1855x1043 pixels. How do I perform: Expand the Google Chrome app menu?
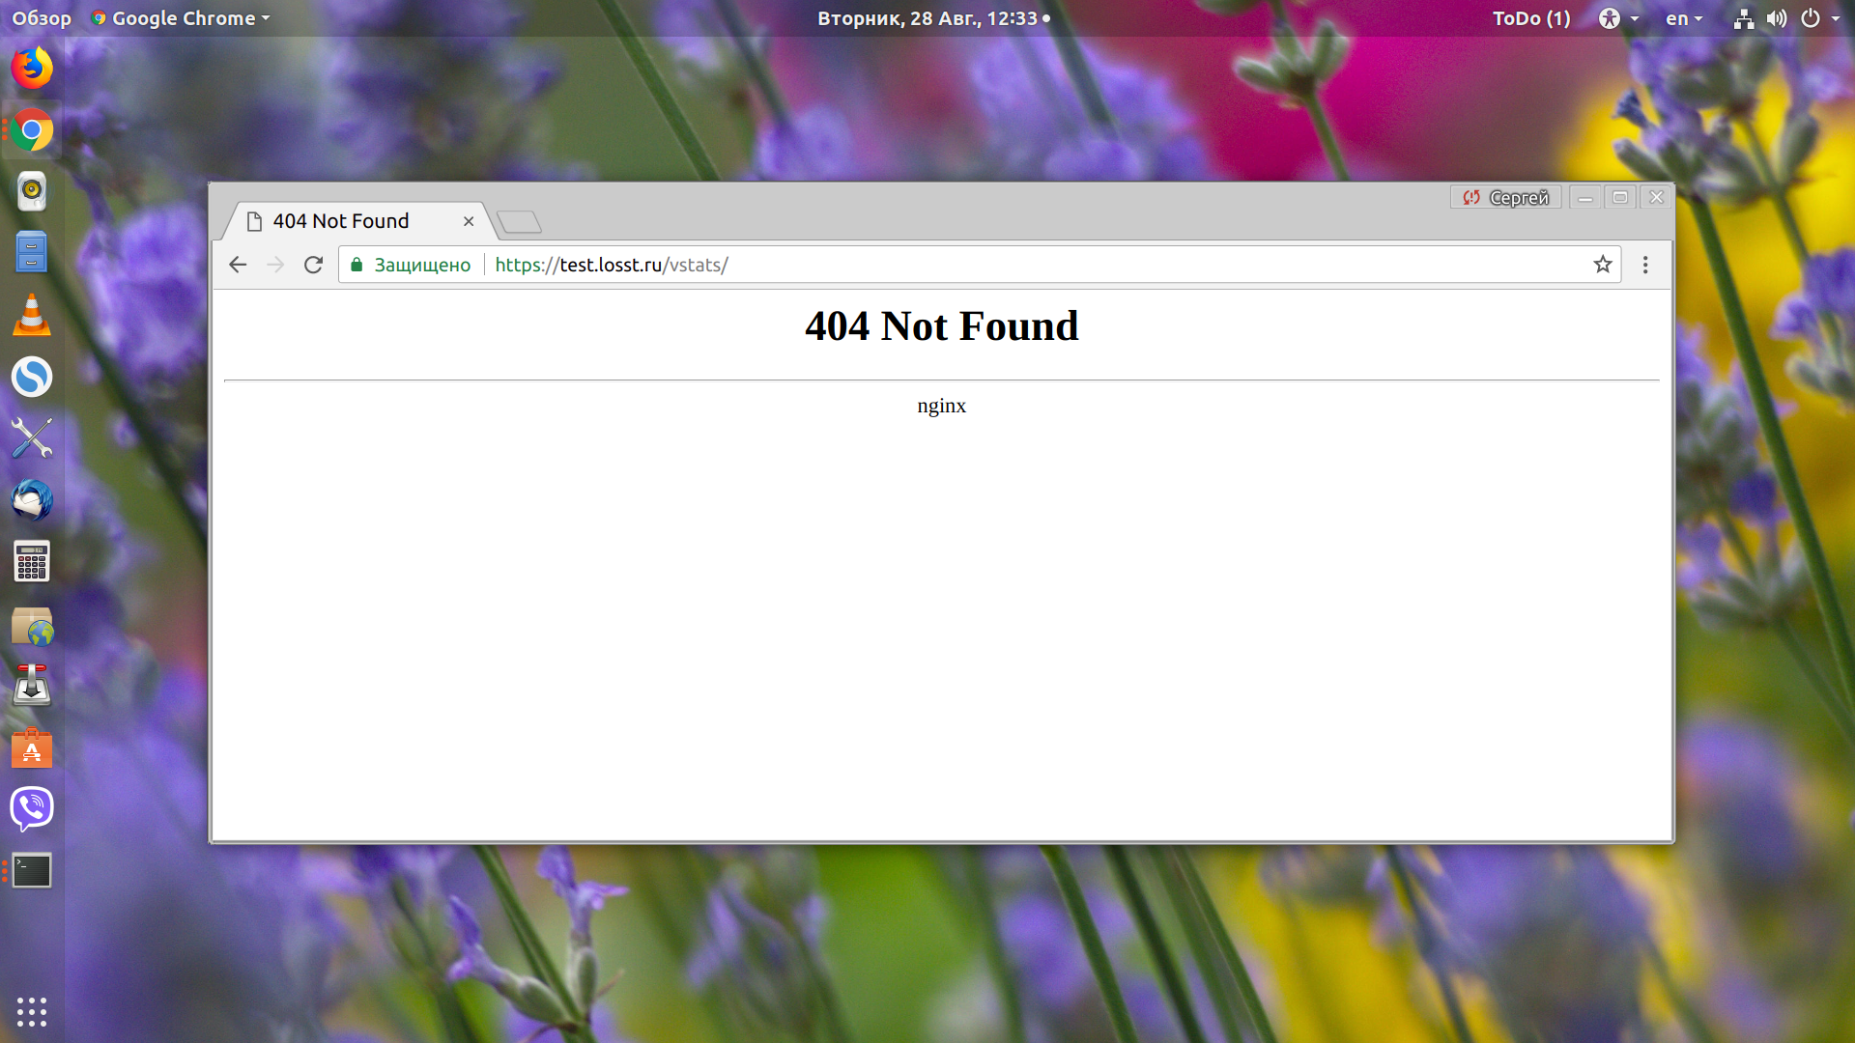[181, 18]
